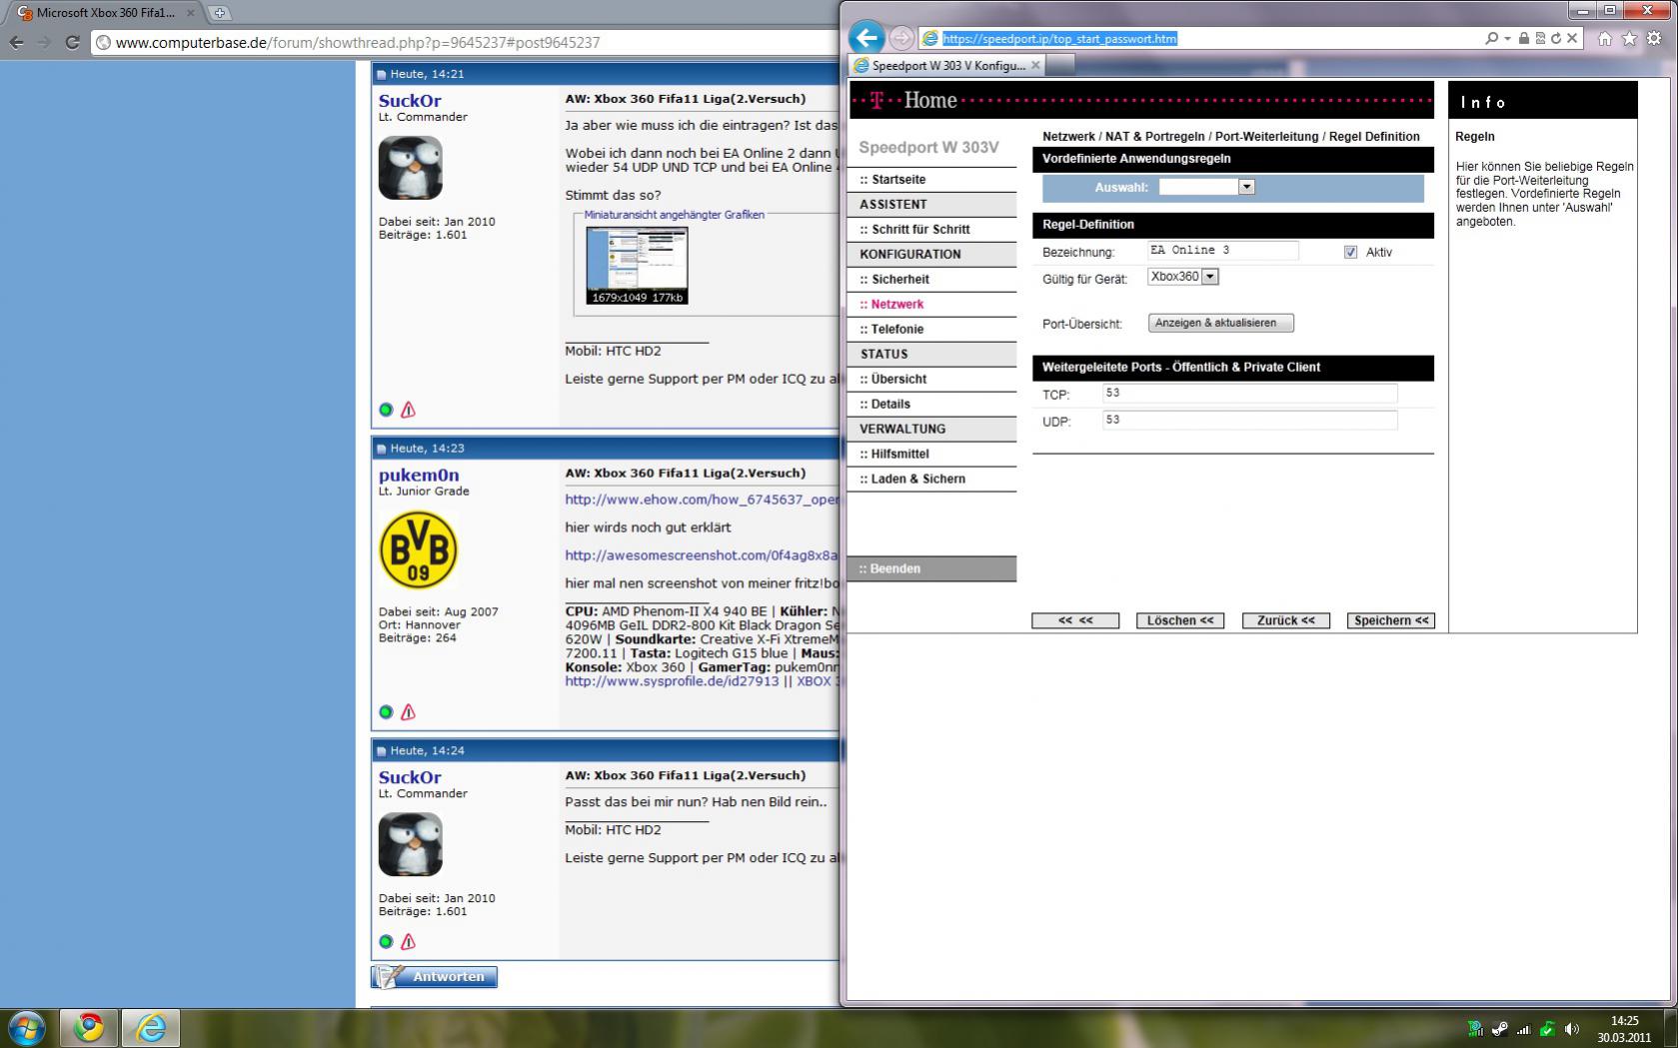Click the Steam icon in system tray
Image resolution: width=1678 pixels, height=1048 pixels.
1500,1029
